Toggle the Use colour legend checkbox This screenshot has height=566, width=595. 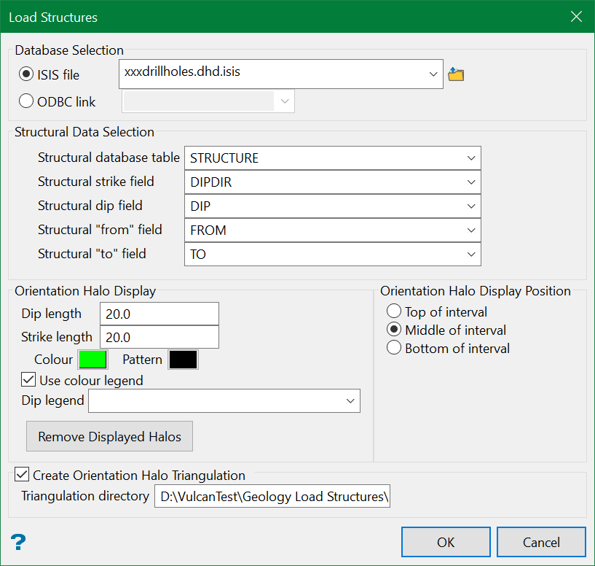[28, 380]
